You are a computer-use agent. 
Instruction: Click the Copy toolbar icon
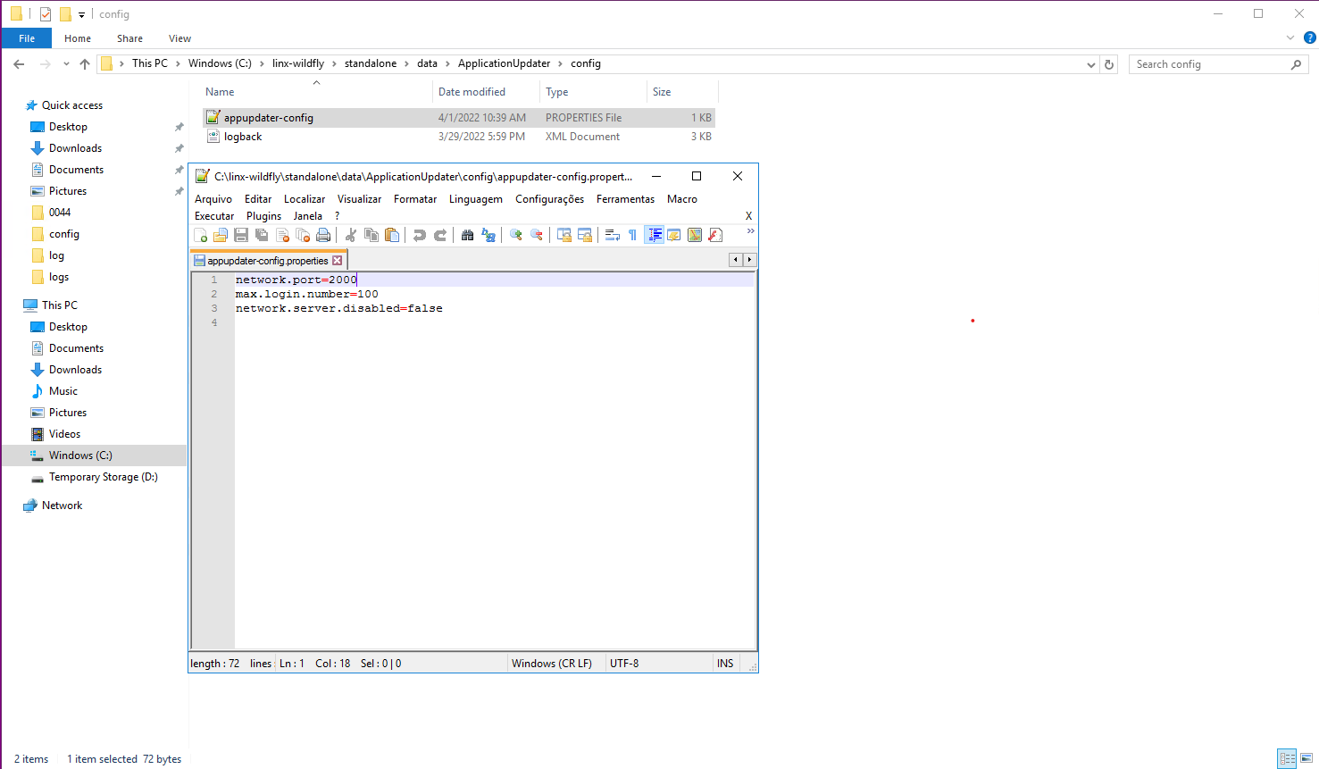pyautogui.click(x=371, y=235)
